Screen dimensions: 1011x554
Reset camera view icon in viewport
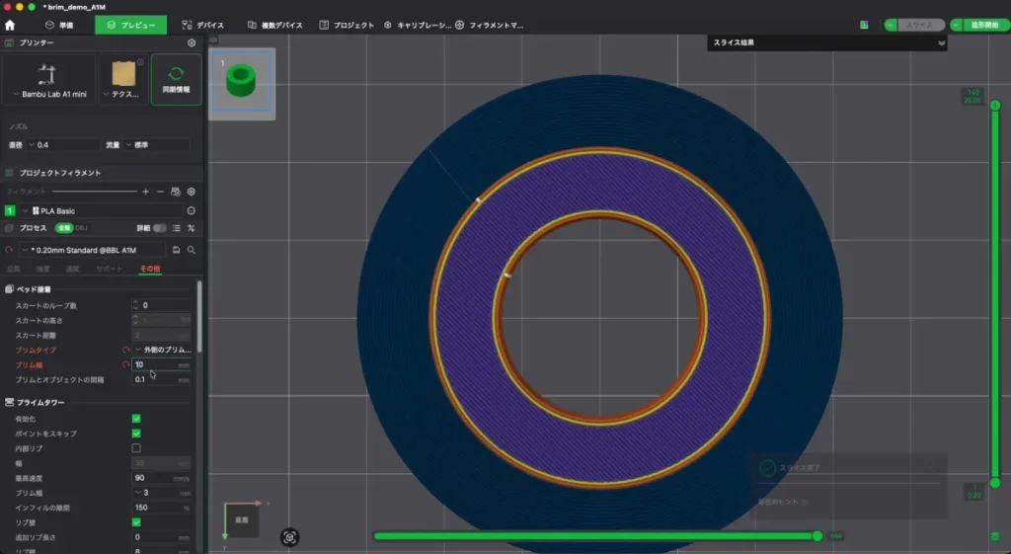pyautogui.click(x=289, y=537)
